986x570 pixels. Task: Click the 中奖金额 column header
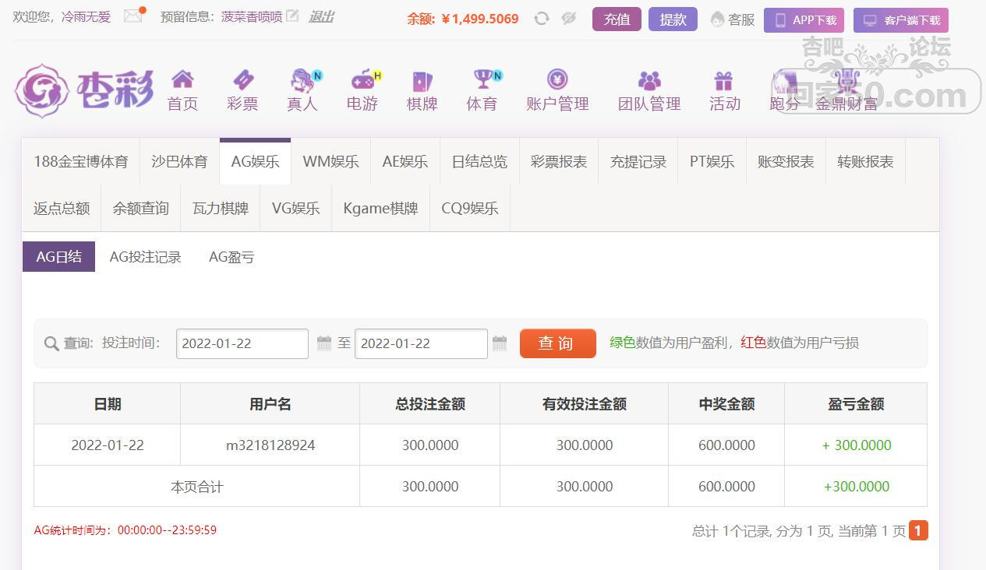tap(726, 404)
